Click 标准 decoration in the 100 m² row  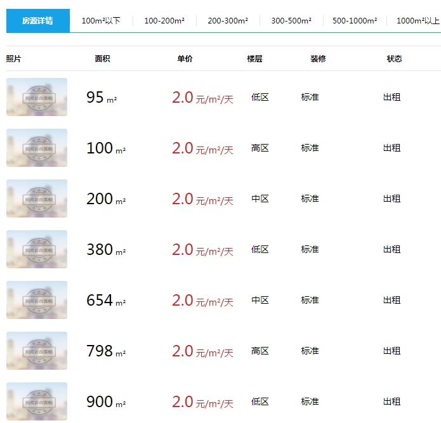[310, 148]
